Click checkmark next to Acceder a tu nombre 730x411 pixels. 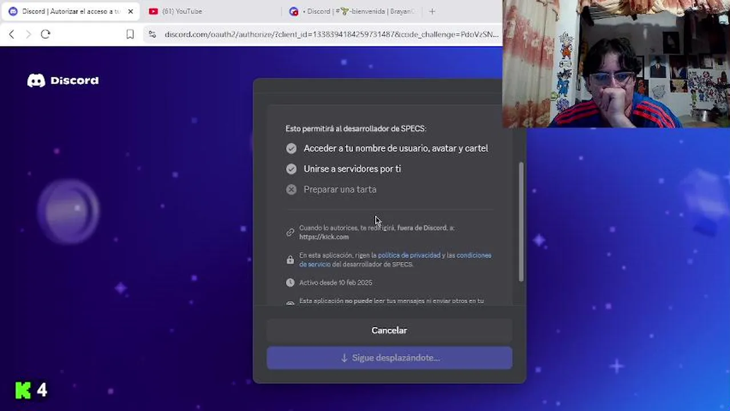click(x=291, y=148)
